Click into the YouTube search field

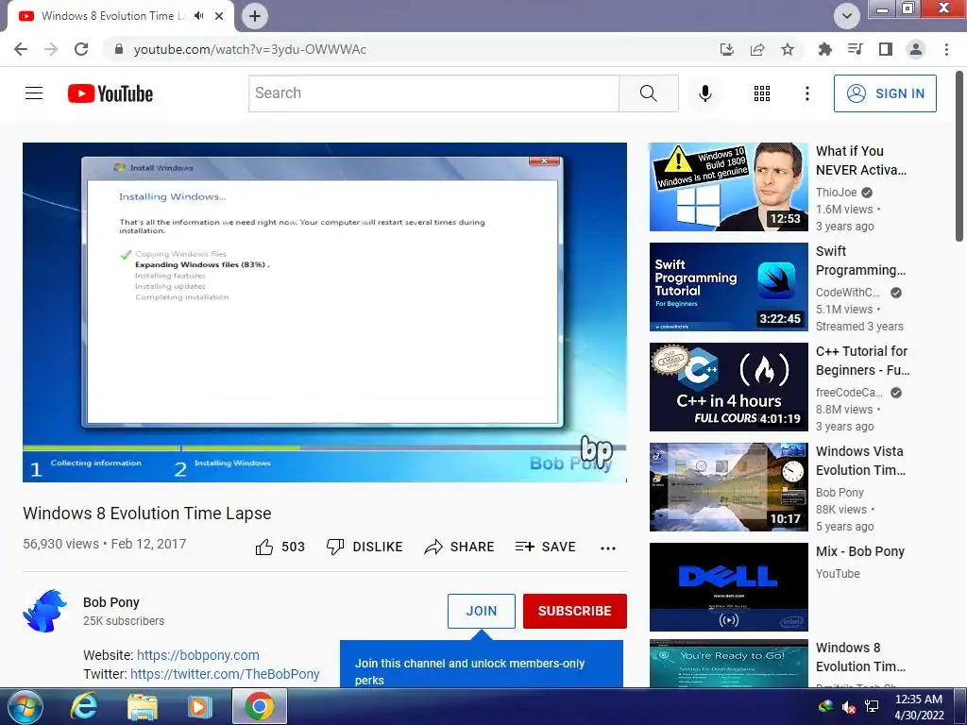433,93
